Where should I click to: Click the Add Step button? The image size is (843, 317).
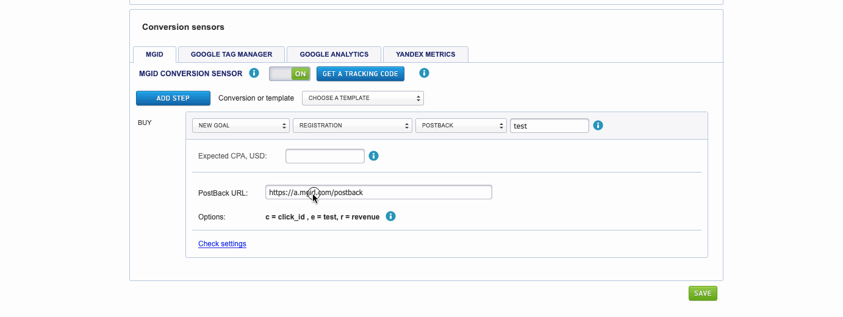point(173,98)
